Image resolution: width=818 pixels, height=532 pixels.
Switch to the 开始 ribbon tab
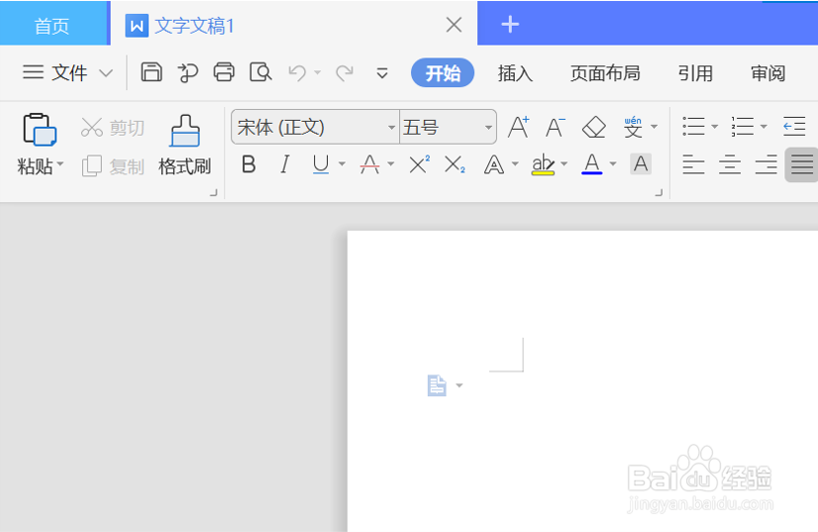pyautogui.click(x=443, y=72)
